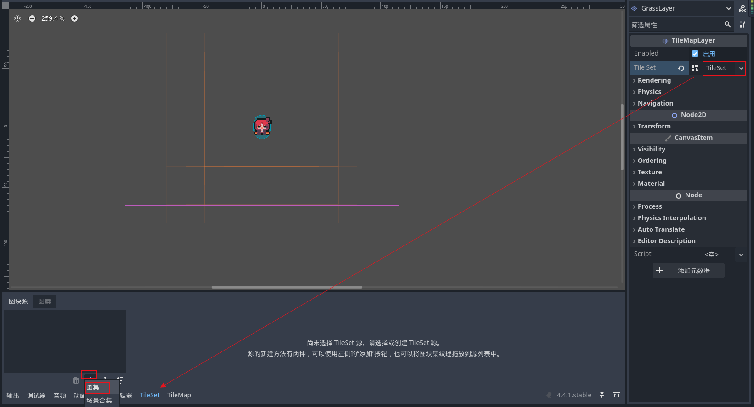Open the TileSet bottom panel tab
Image resolution: width=754 pixels, height=407 pixels.
(x=150, y=395)
